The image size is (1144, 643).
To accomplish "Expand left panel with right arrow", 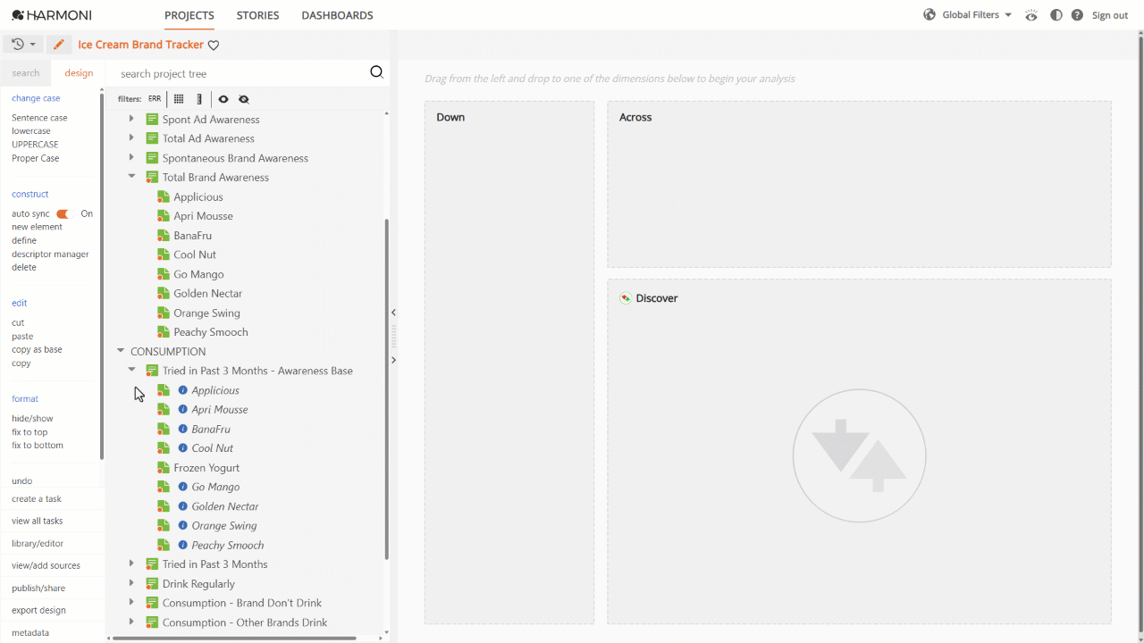I will pyautogui.click(x=393, y=360).
